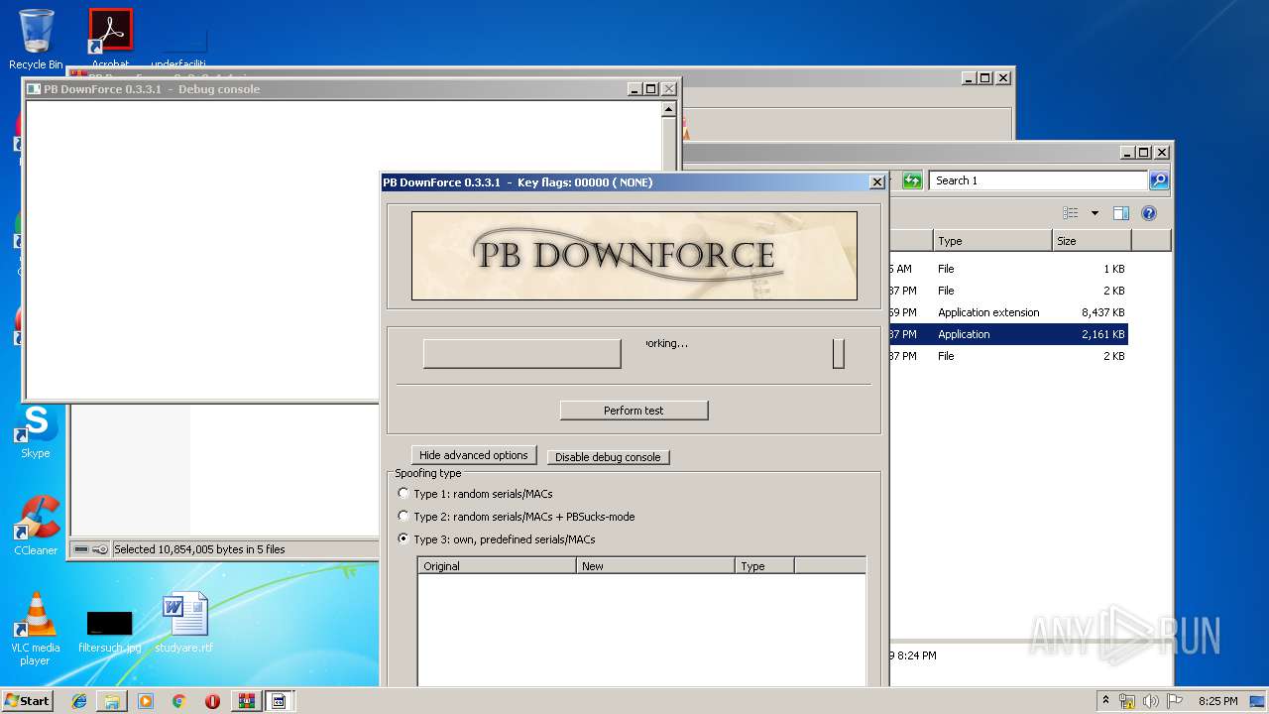Screen dimensions: 1269x714
Task: Toggle the preview pane icon
Action: [x=1121, y=213]
